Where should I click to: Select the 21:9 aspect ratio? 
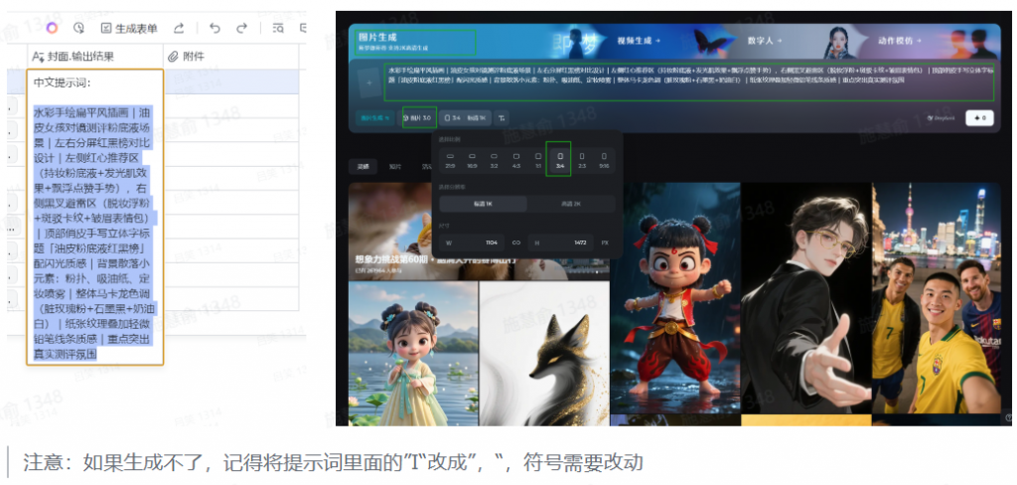[x=450, y=160]
